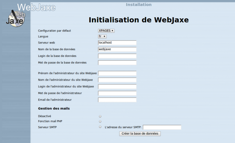Viewport: 235px width, 143px height.
Task: Click the Mot de passe de l'administrateur field
Action: (x=117, y=93)
